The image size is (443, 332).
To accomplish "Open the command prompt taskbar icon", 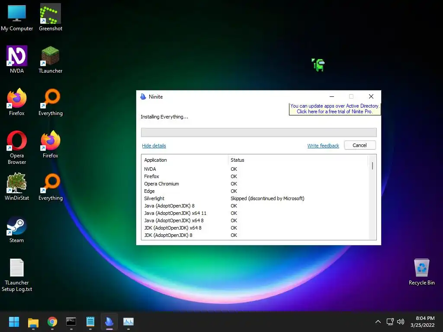I will 71,322.
